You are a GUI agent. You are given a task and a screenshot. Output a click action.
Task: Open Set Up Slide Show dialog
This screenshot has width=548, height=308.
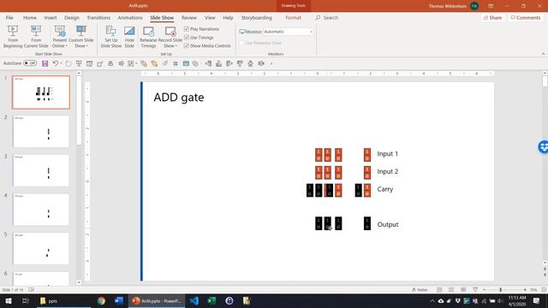coord(111,37)
